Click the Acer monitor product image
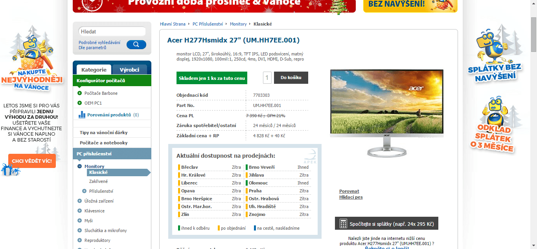537x249 pixels. 387,114
